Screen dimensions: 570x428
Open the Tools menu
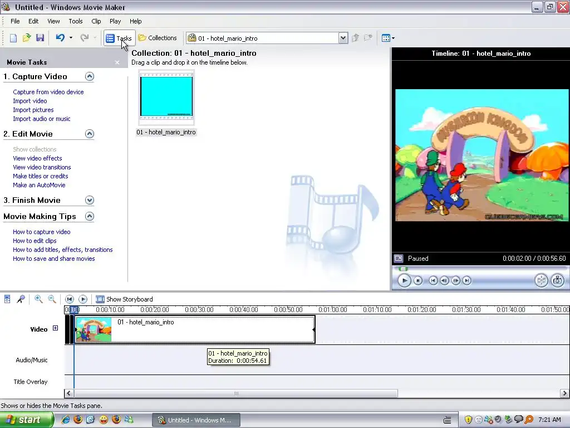(x=76, y=21)
